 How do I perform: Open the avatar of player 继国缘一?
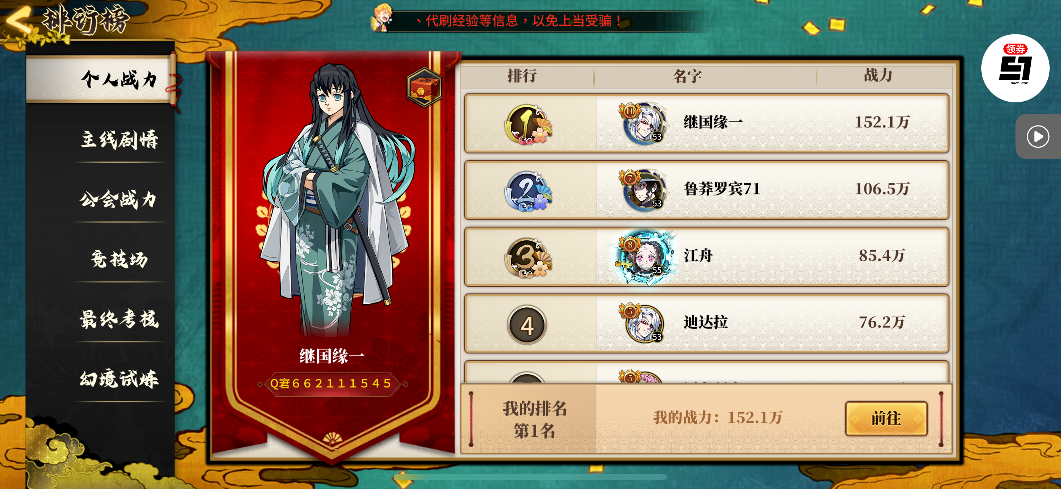pyautogui.click(x=644, y=123)
